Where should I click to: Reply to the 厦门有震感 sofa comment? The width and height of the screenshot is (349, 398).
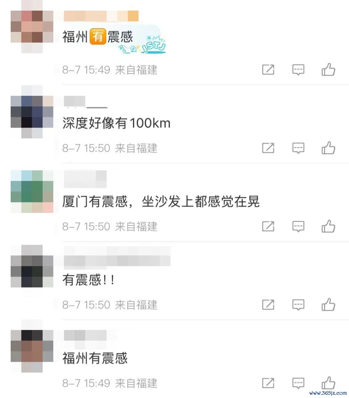click(x=298, y=227)
